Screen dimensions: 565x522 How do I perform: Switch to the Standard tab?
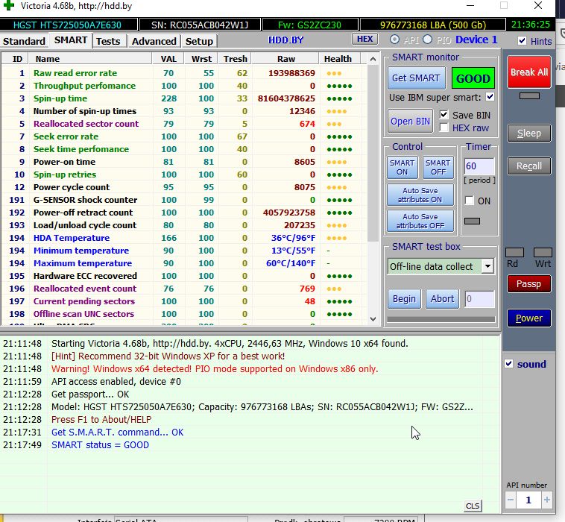(24, 41)
